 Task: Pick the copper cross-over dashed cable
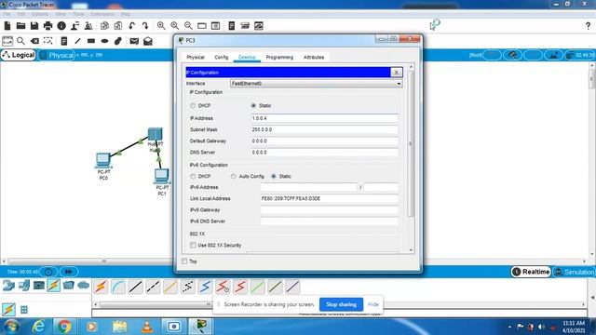(153, 287)
